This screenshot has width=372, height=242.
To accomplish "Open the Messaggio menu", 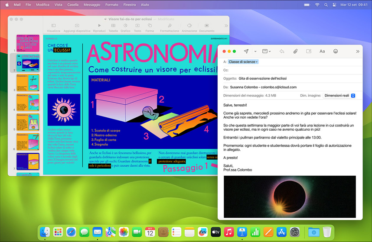I will tap(91, 5).
